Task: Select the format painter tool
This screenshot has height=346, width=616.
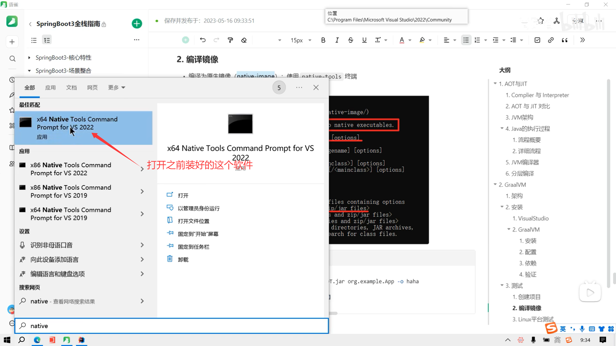Action: tap(230, 40)
